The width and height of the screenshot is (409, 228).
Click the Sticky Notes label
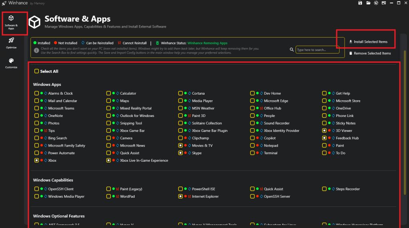pos(345,123)
